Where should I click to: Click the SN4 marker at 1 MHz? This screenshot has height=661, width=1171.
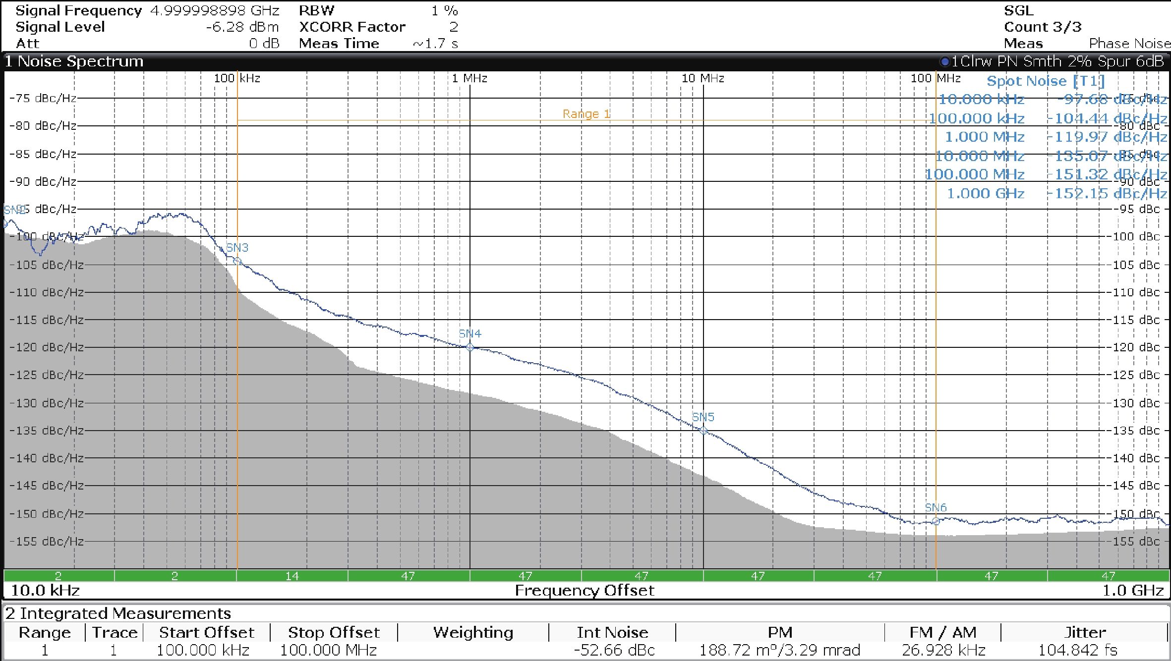[x=470, y=347]
